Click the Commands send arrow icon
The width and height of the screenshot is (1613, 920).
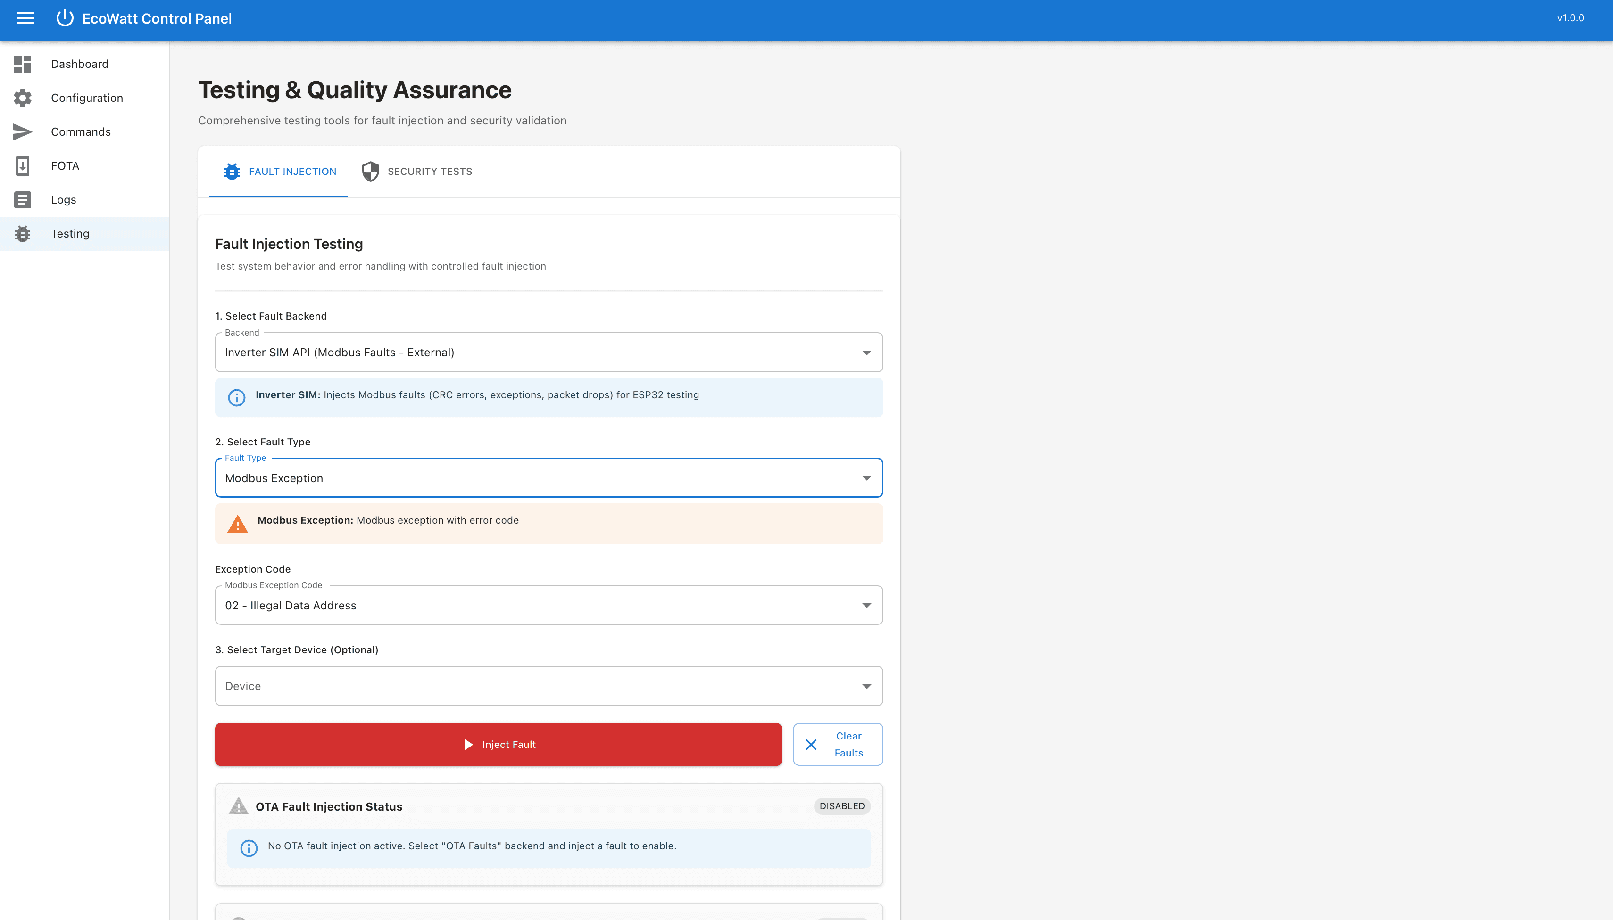pos(23,131)
